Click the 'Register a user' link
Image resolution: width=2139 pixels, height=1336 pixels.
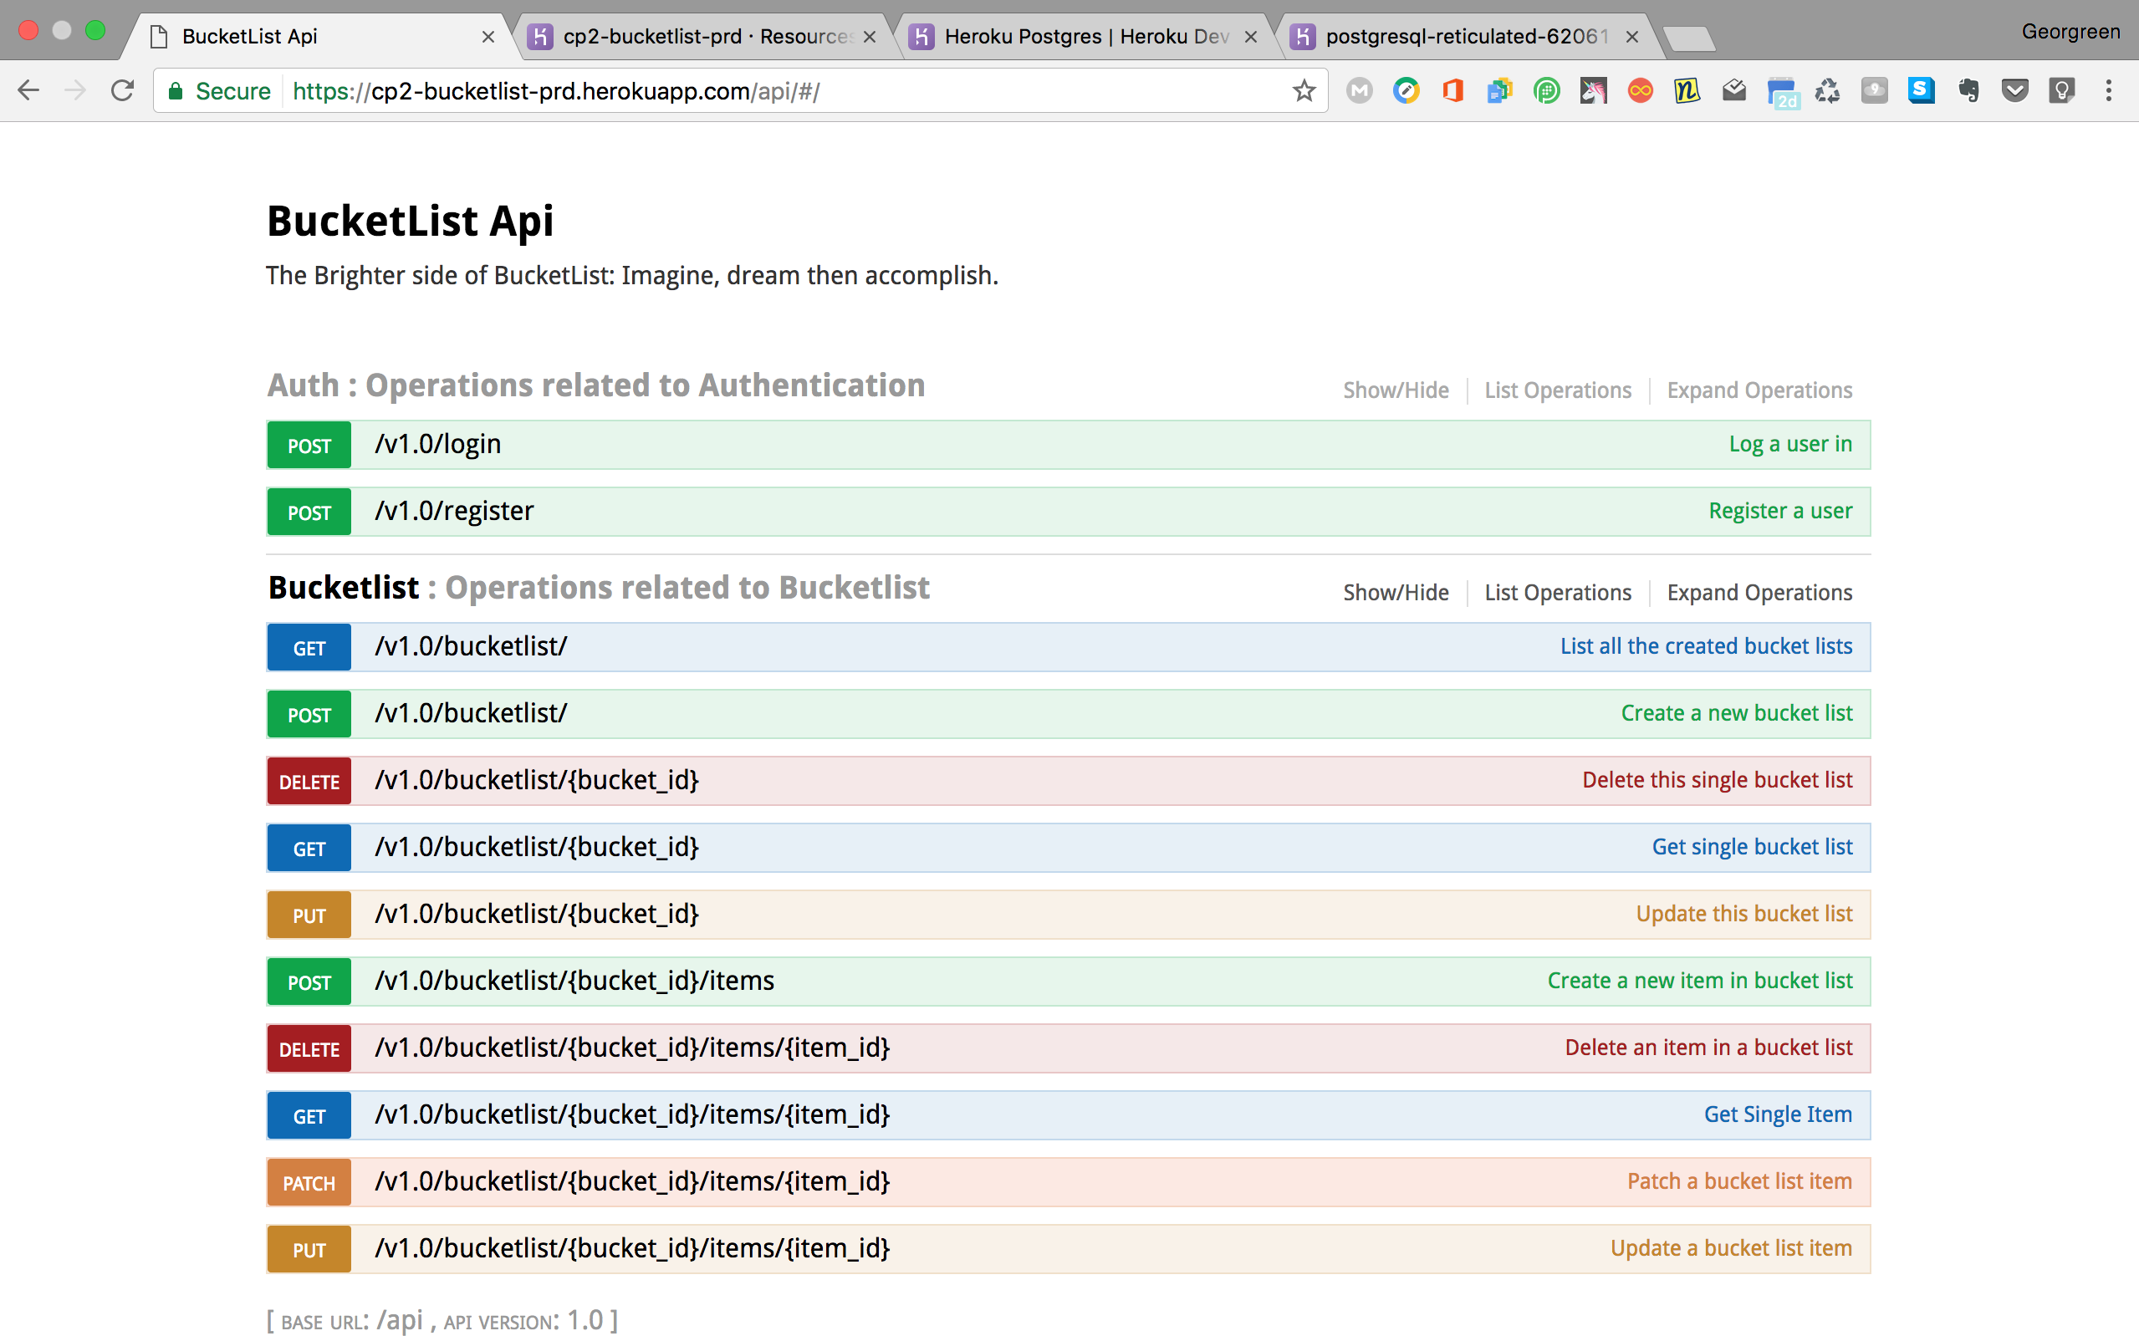pos(1779,511)
